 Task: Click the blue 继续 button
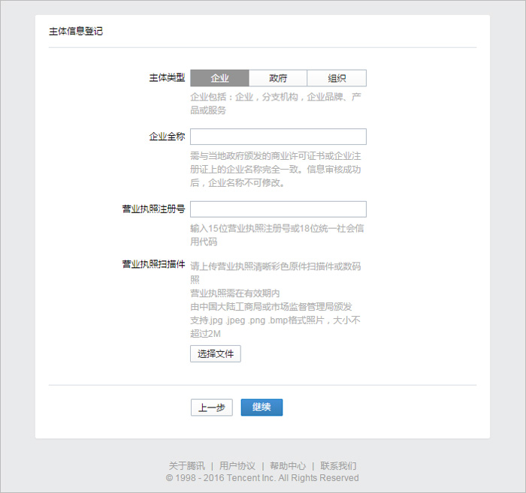[x=261, y=407]
